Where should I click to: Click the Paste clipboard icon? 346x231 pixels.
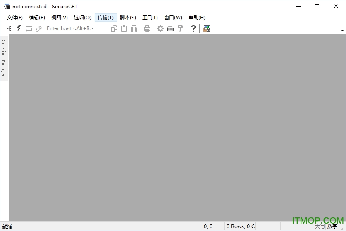tap(124, 28)
